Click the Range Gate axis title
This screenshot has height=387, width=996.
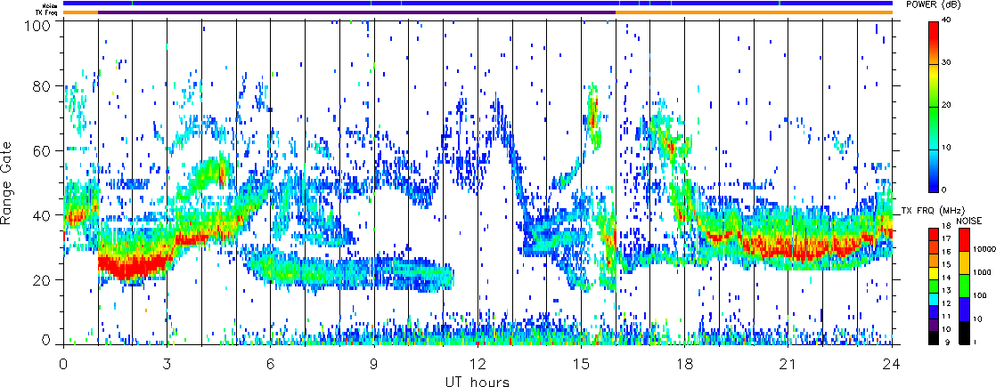pyautogui.click(x=8, y=183)
